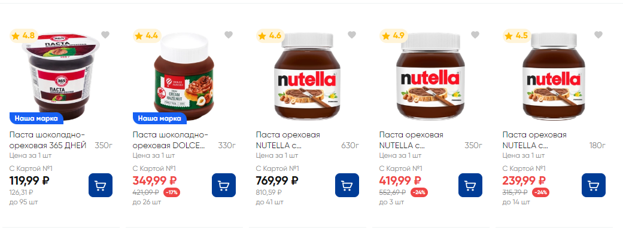Add DOLCE hazelnut paste to cart

[x=224, y=185]
